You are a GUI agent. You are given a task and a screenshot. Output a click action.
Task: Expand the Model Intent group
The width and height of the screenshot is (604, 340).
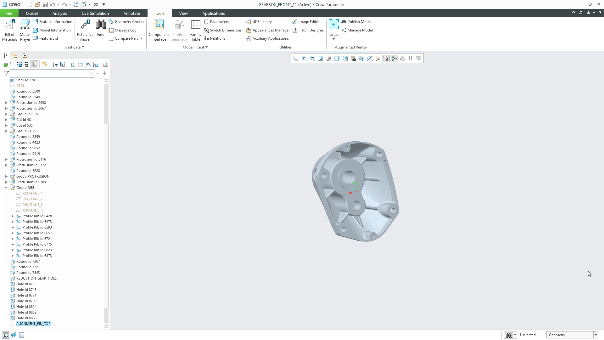195,47
